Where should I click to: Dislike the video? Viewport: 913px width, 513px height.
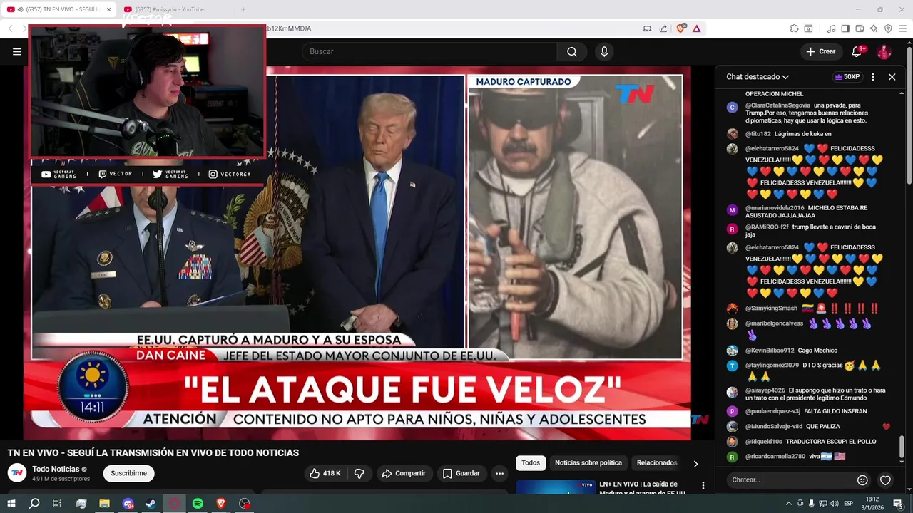point(359,473)
